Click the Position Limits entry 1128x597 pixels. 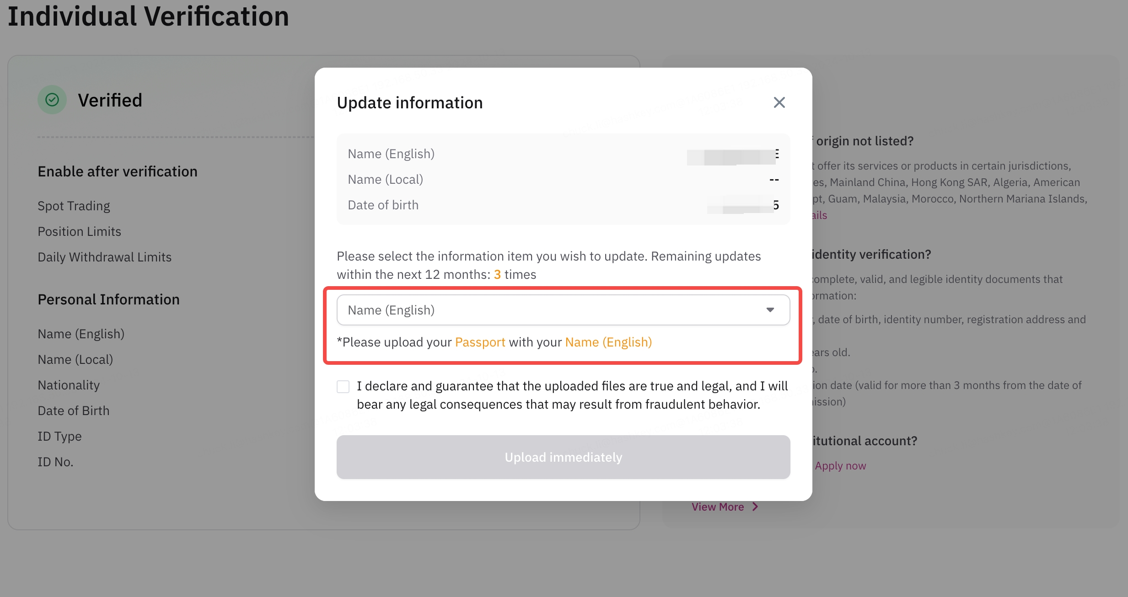pos(80,231)
